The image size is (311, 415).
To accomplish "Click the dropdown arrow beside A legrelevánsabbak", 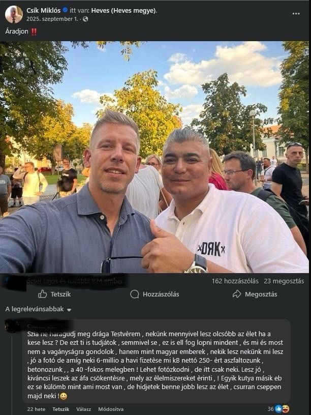I will tap(69, 310).
